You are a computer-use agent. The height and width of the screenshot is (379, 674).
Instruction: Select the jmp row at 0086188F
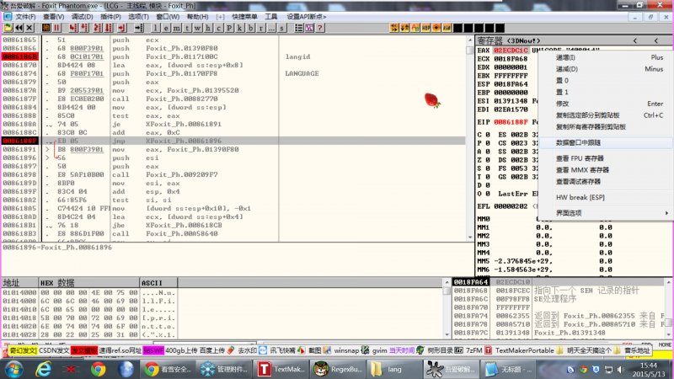[233, 141]
